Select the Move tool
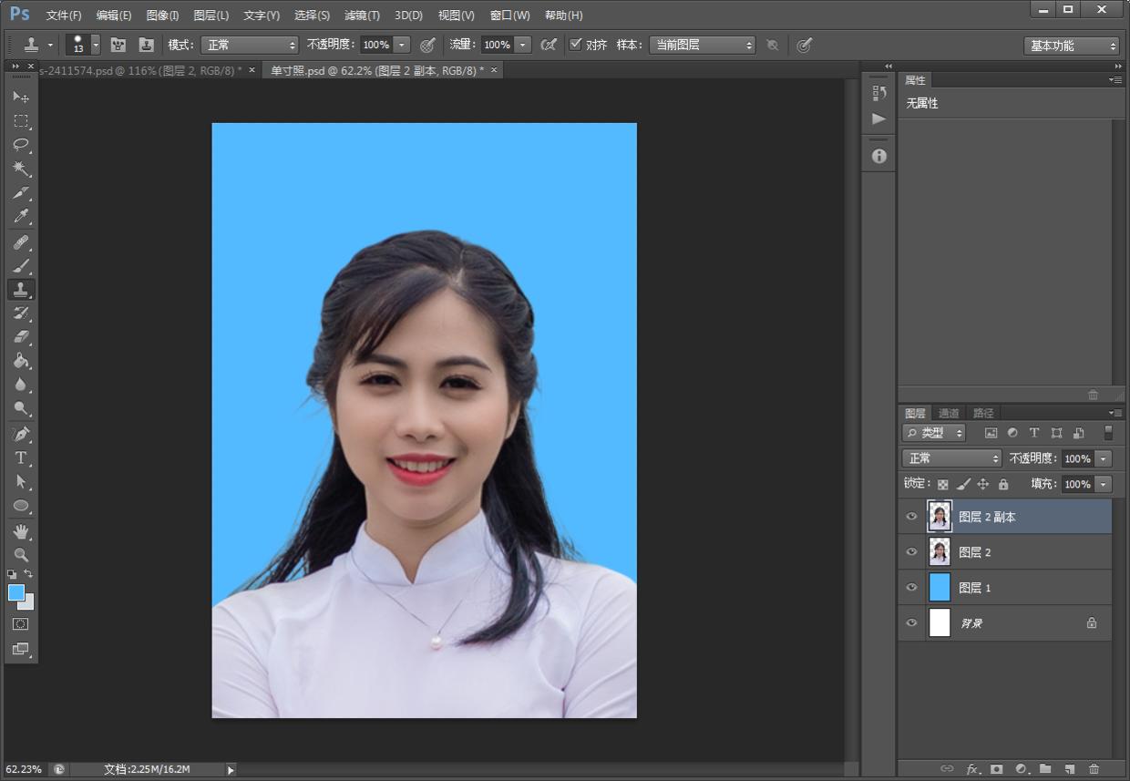The width and height of the screenshot is (1130, 781). [21, 97]
